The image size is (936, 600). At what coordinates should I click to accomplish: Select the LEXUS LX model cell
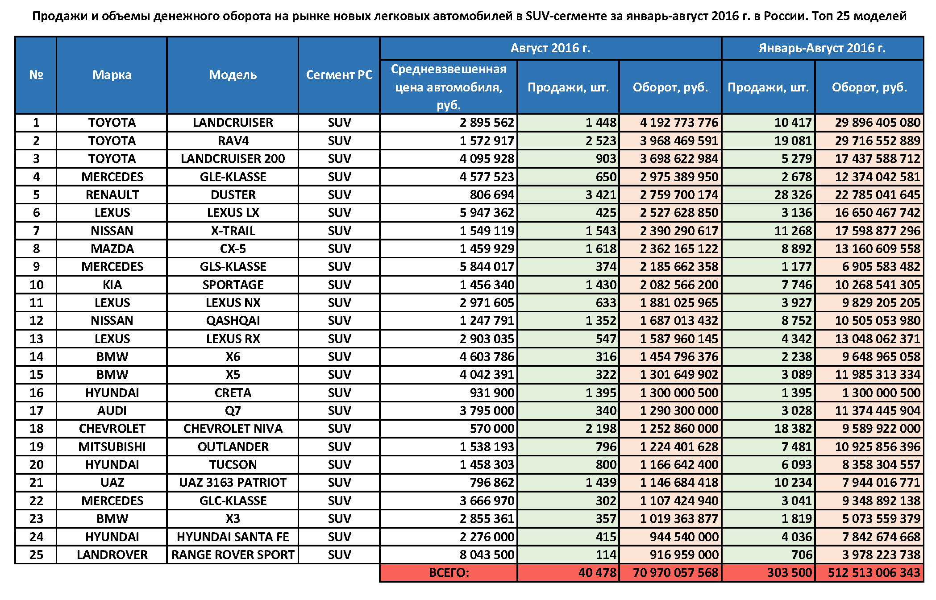click(x=233, y=213)
